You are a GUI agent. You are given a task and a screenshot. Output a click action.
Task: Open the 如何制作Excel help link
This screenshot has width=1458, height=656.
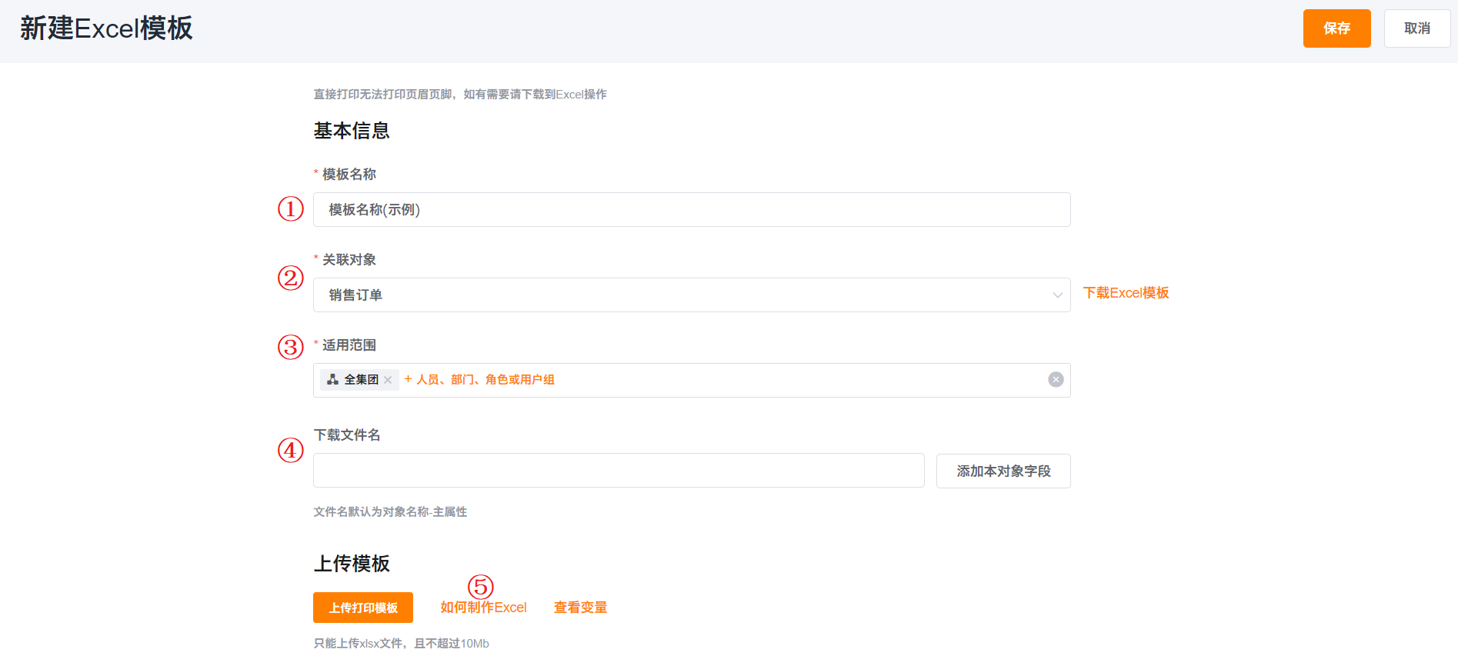click(x=483, y=608)
